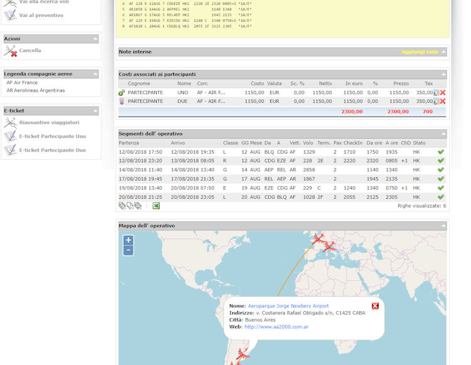
Task: Open E-ticket Partecipante Due
Action: tap(53, 150)
